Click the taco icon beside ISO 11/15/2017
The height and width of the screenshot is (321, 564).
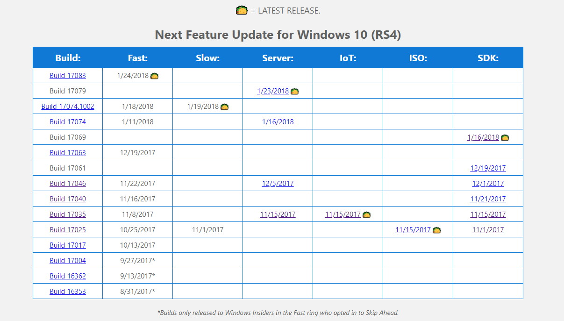pos(436,230)
